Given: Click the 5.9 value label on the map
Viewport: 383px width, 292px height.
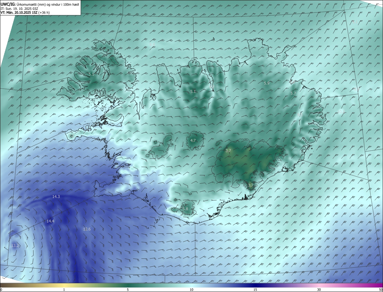Looking at the screenshot, I should 267,83.
